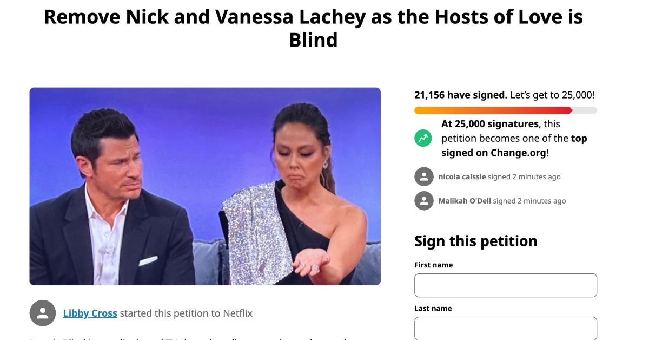Click the green signature milestone trending icon
The height and width of the screenshot is (340, 649).
pos(423,138)
